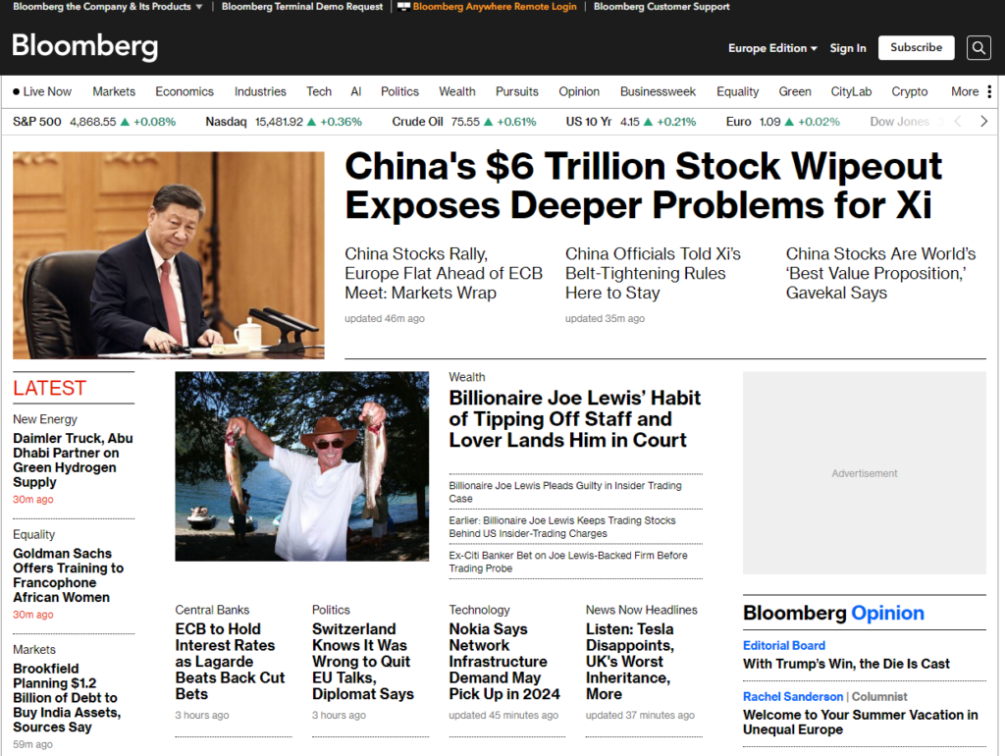Open the AI section
1005x756 pixels.
356,91
